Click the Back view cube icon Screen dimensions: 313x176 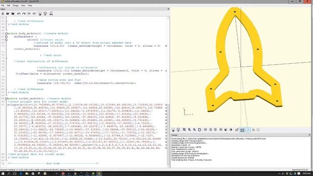tap(231, 130)
